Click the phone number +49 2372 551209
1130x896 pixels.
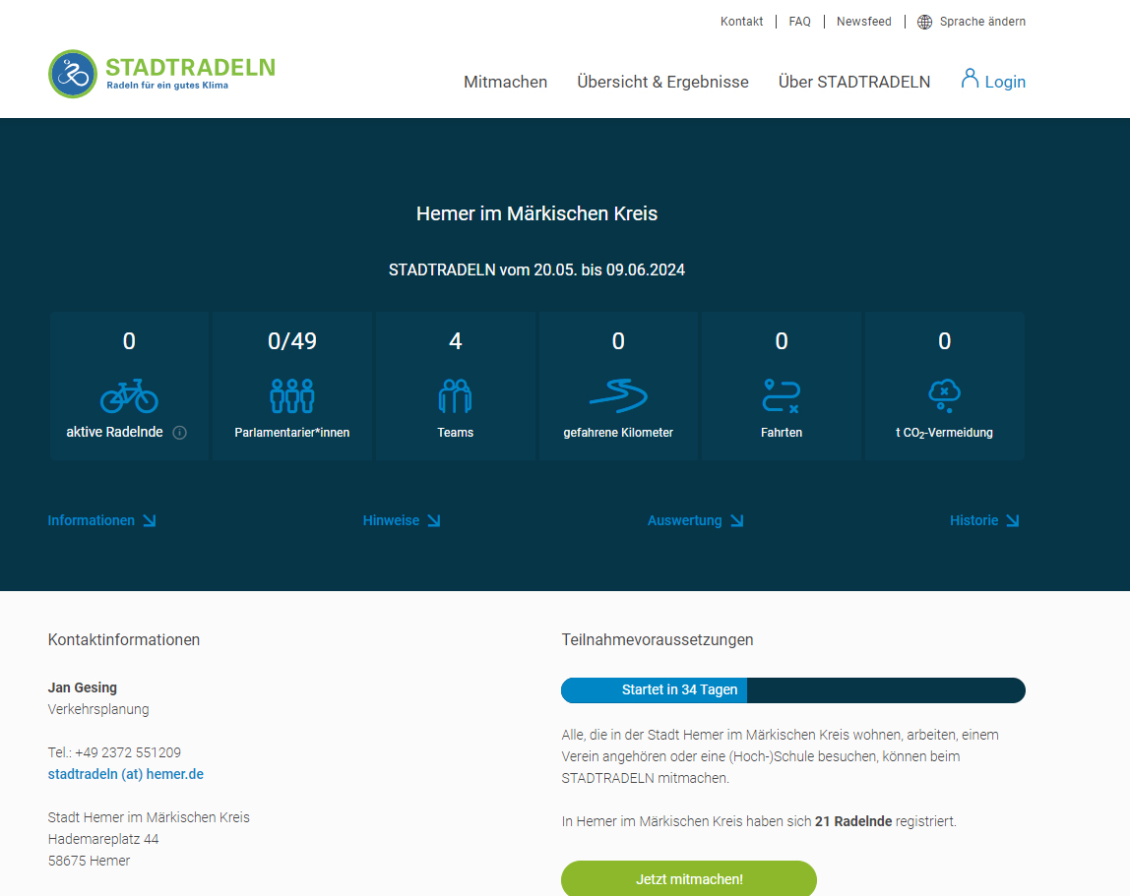[128, 752]
